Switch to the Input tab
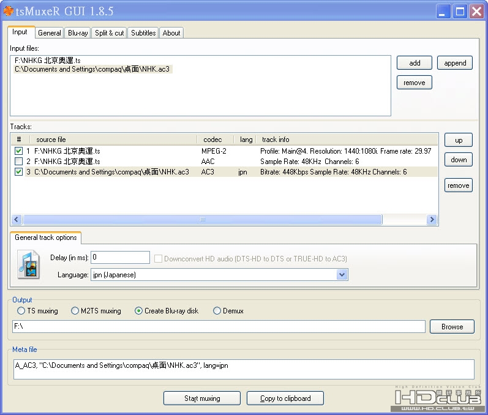 pyautogui.click(x=20, y=32)
